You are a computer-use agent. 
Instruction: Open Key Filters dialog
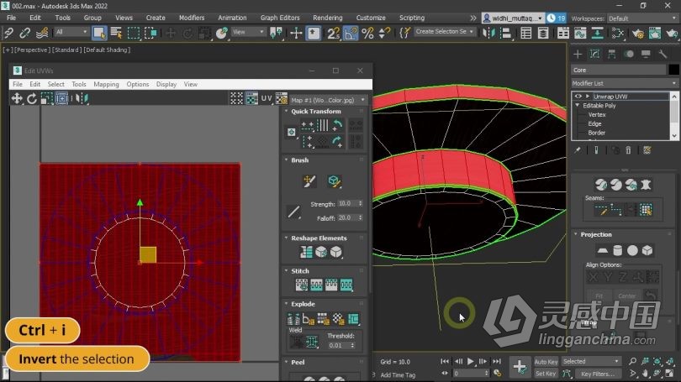[597, 374]
